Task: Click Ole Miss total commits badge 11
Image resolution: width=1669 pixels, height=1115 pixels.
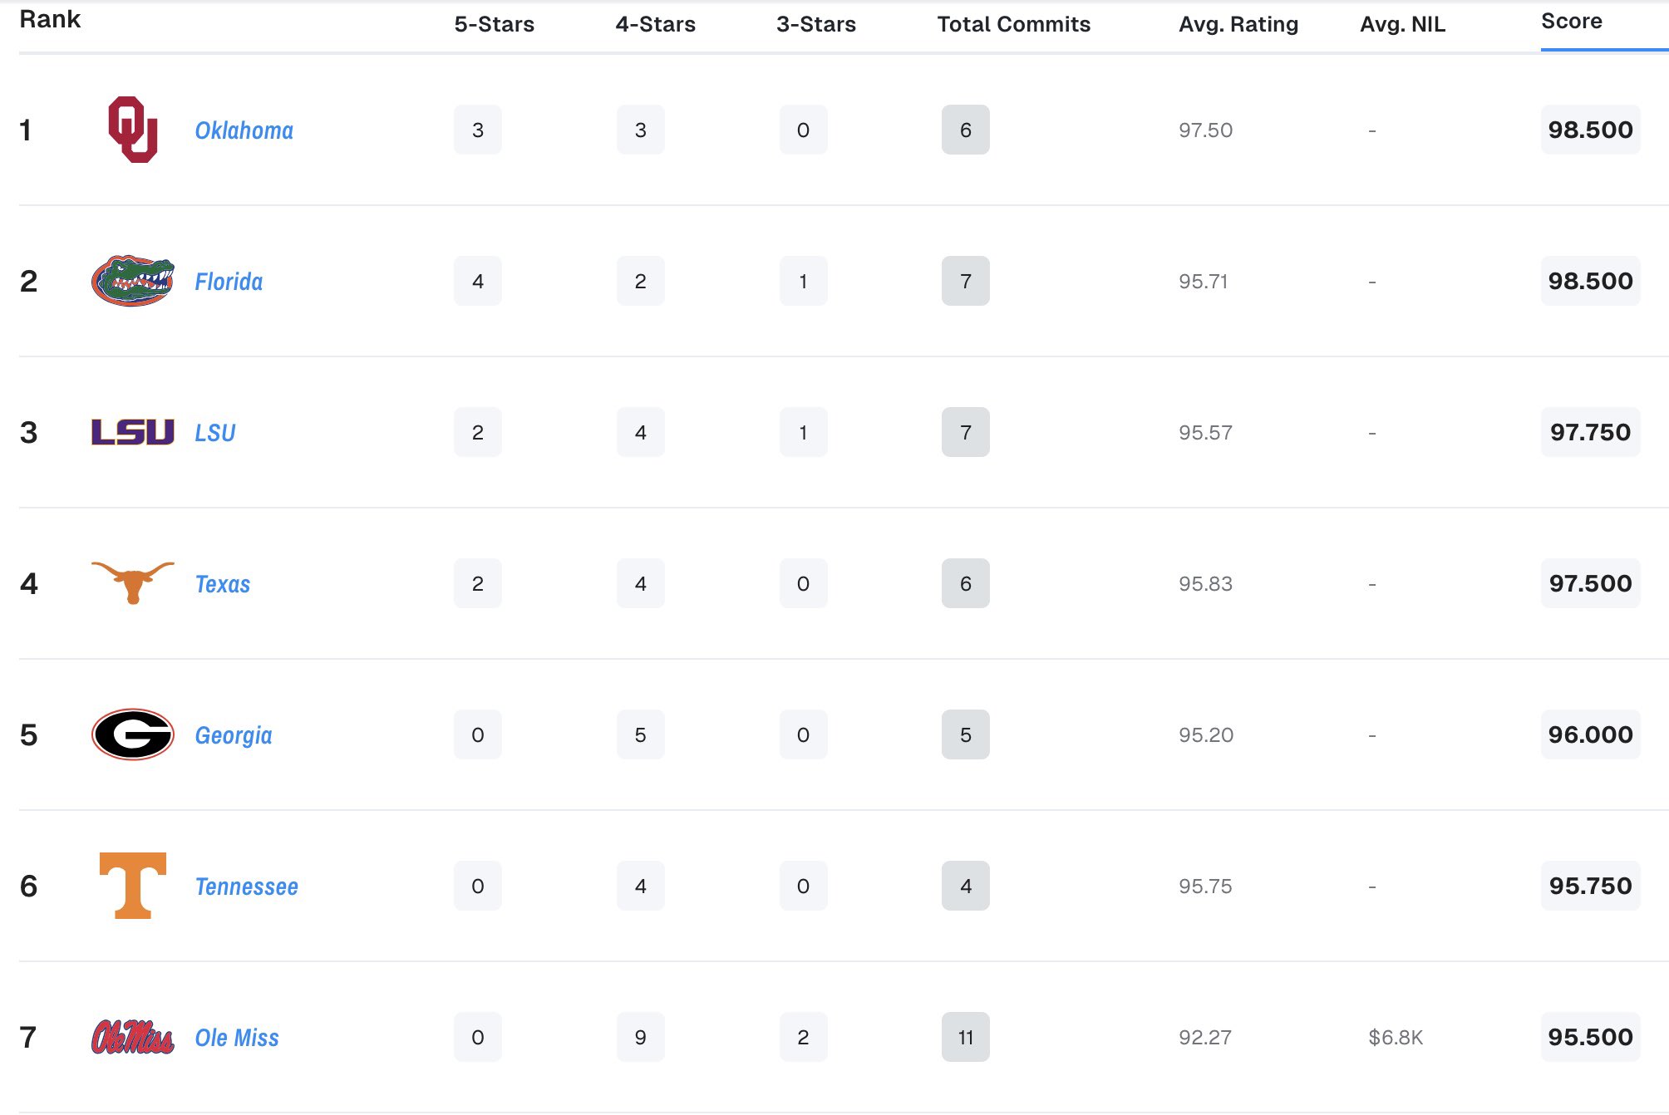Action: [x=965, y=1037]
